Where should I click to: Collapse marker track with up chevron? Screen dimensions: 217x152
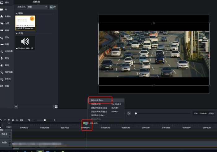[x=9, y=127]
